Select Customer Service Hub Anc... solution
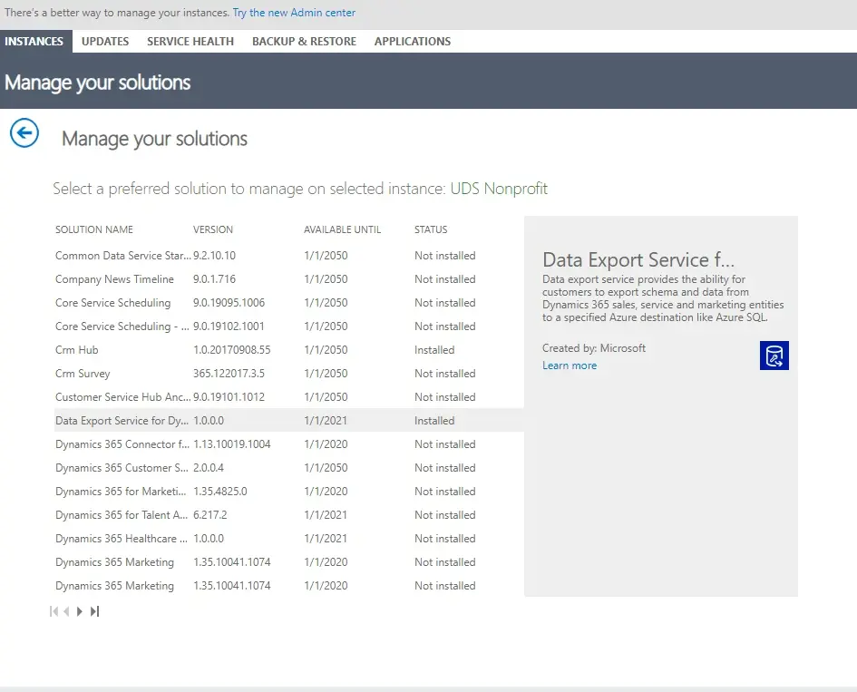Screen dimensions: 857x692 pos(289,397)
